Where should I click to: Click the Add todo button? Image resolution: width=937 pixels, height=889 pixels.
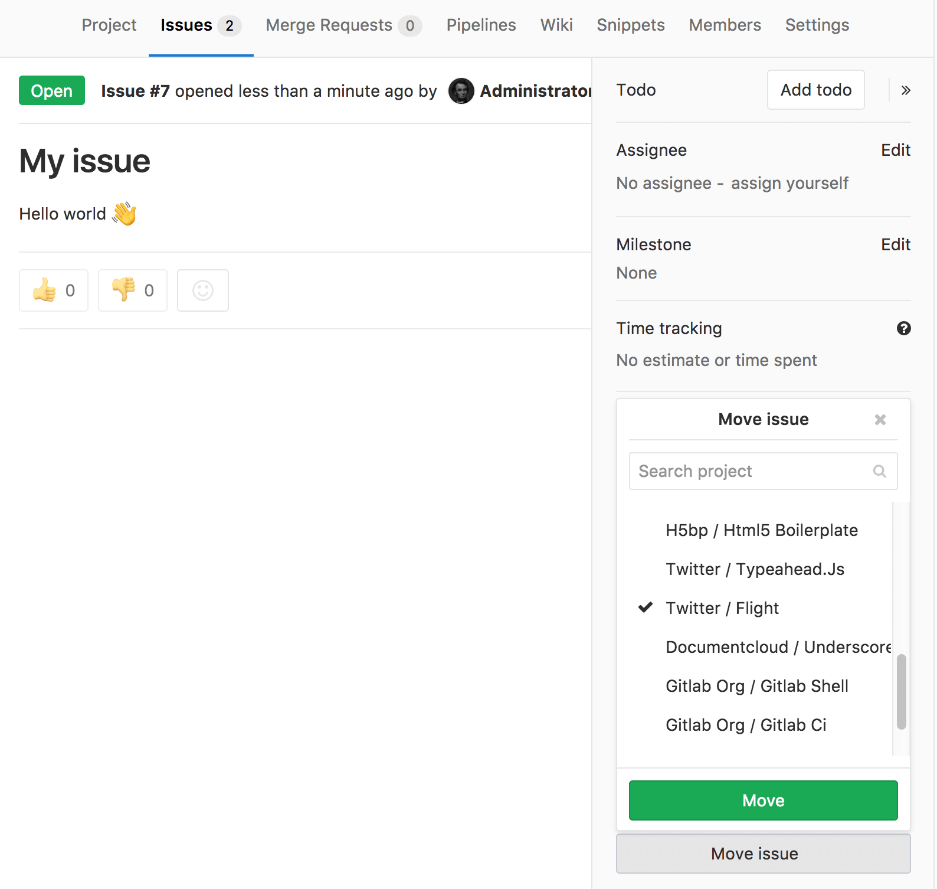tap(815, 90)
